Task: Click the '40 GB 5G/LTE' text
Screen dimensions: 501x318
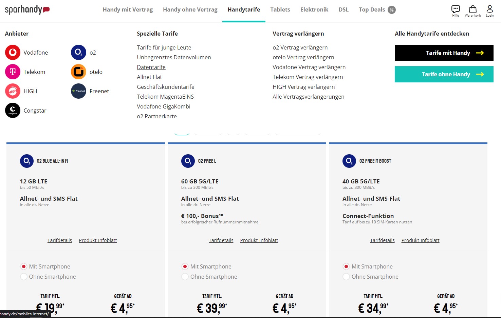Action: coord(361,181)
